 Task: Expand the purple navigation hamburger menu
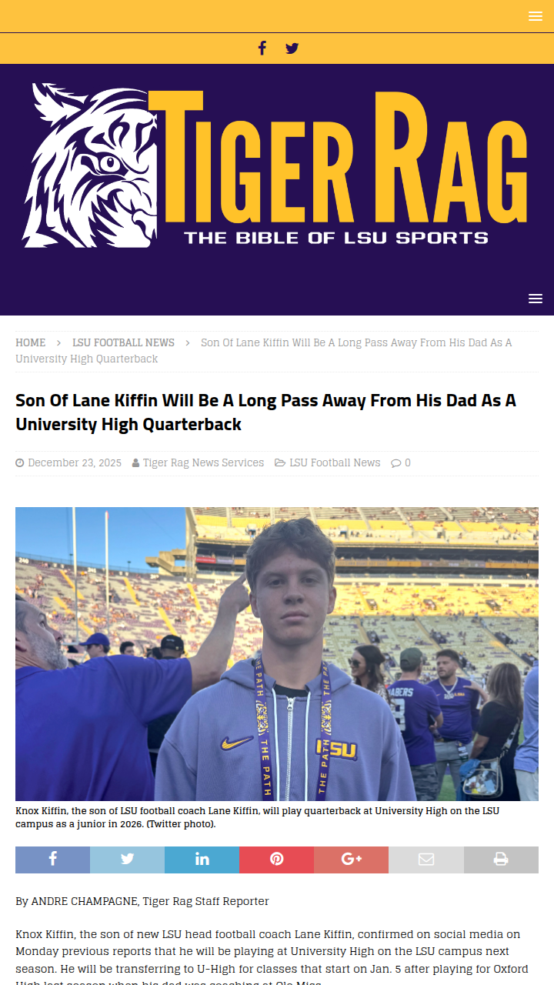pyautogui.click(x=536, y=299)
